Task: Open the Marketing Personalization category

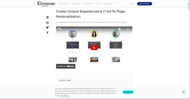Action: 117,22
